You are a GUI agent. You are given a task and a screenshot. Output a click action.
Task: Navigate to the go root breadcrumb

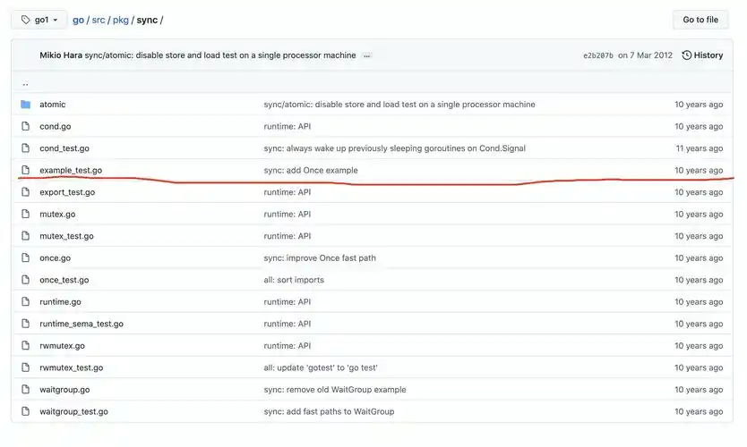[78, 20]
